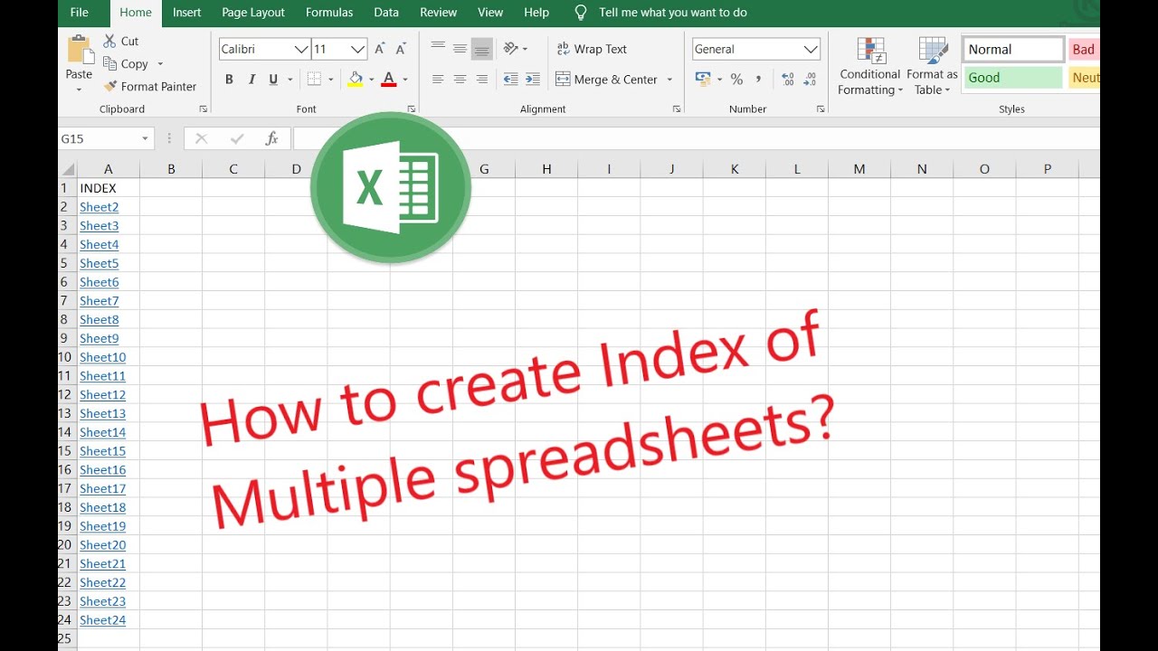Apply accounting number format icon
Image resolution: width=1158 pixels, height=651 pixels.
coord(703,80)
